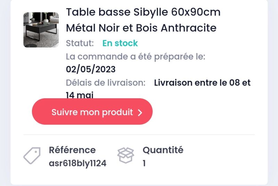Click La commande a été préparée le text
The image size is (278, 186).
pyautogui.click(x=136, y=57)
